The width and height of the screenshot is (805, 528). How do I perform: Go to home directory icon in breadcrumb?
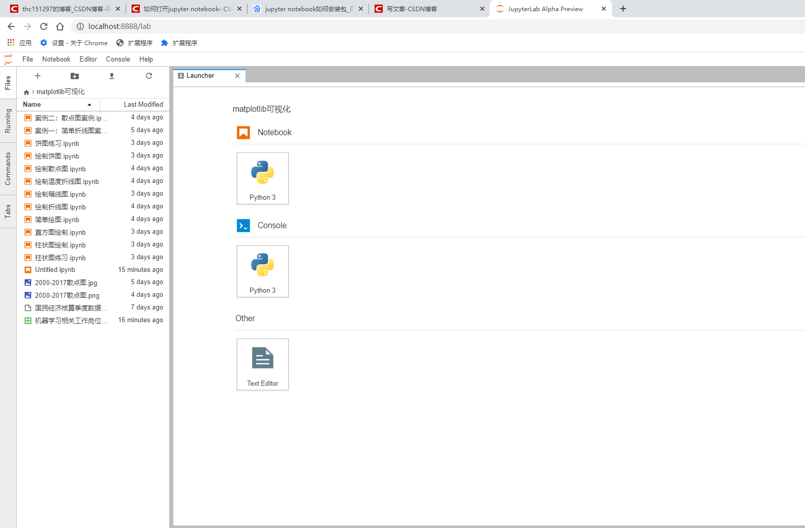26,92
